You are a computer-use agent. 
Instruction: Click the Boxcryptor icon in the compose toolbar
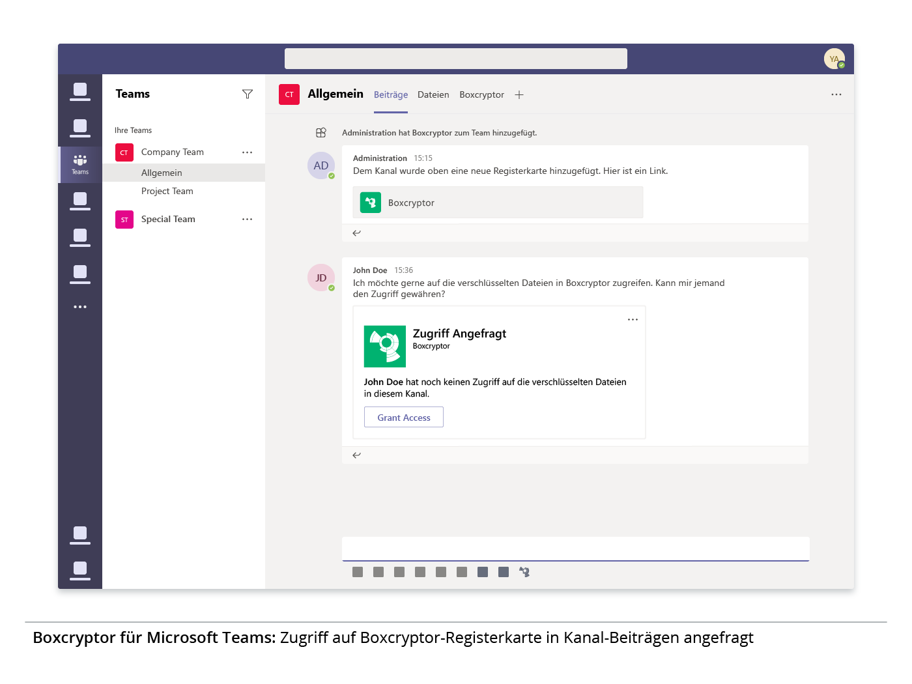pyautogui.click(x=524, y=572)
